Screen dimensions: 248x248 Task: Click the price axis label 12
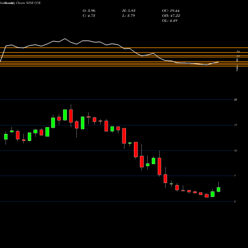coord(236,151)
